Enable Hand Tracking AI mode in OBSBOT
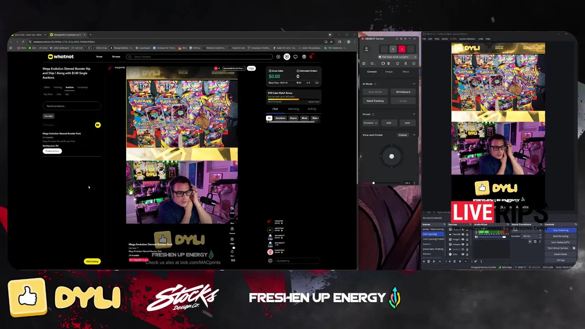 (375, 101)
